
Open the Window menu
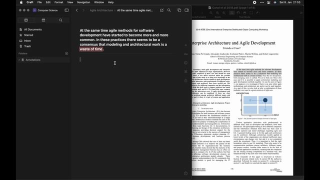[x=99, y=2]
